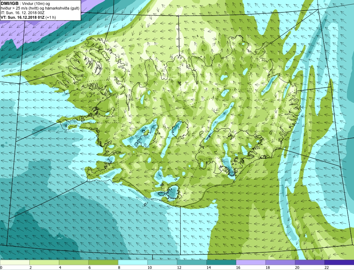This screenshot has width=354, height=270.
Task: Click the legend scale label '8'
Action: pyautogui.click(x=119, y=268)
